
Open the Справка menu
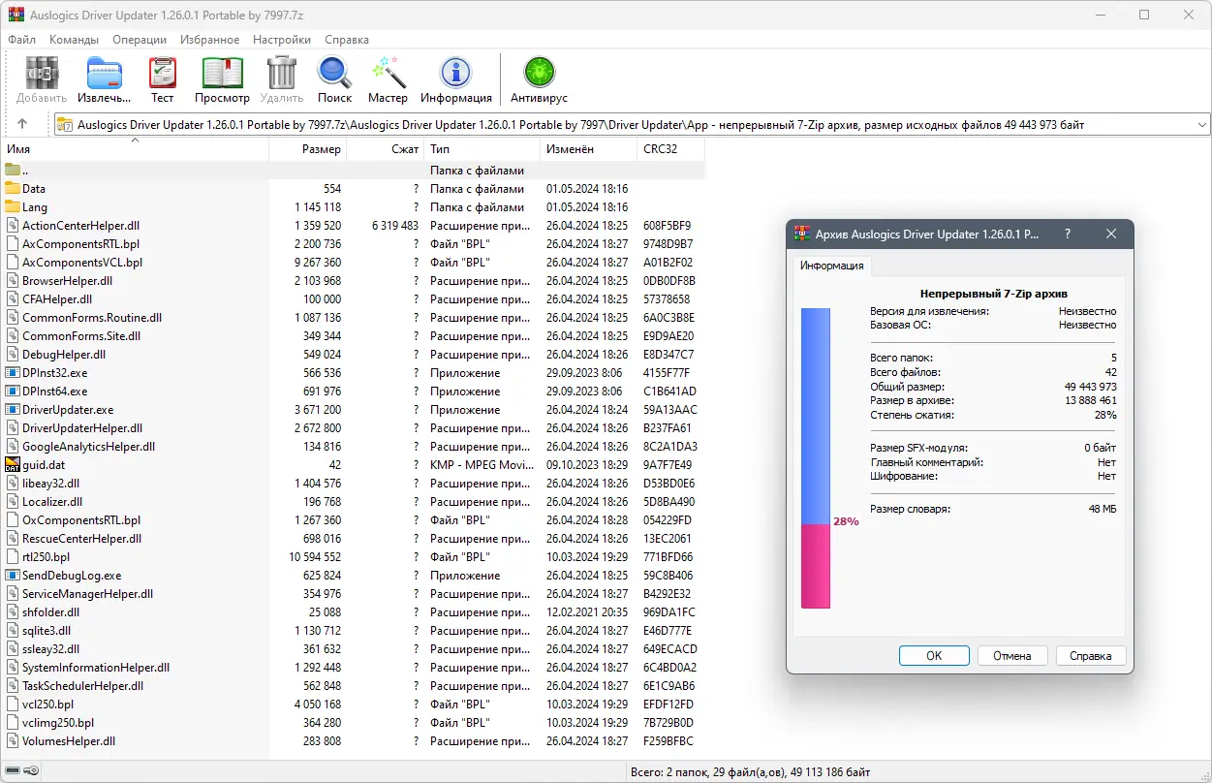[347, 40]
